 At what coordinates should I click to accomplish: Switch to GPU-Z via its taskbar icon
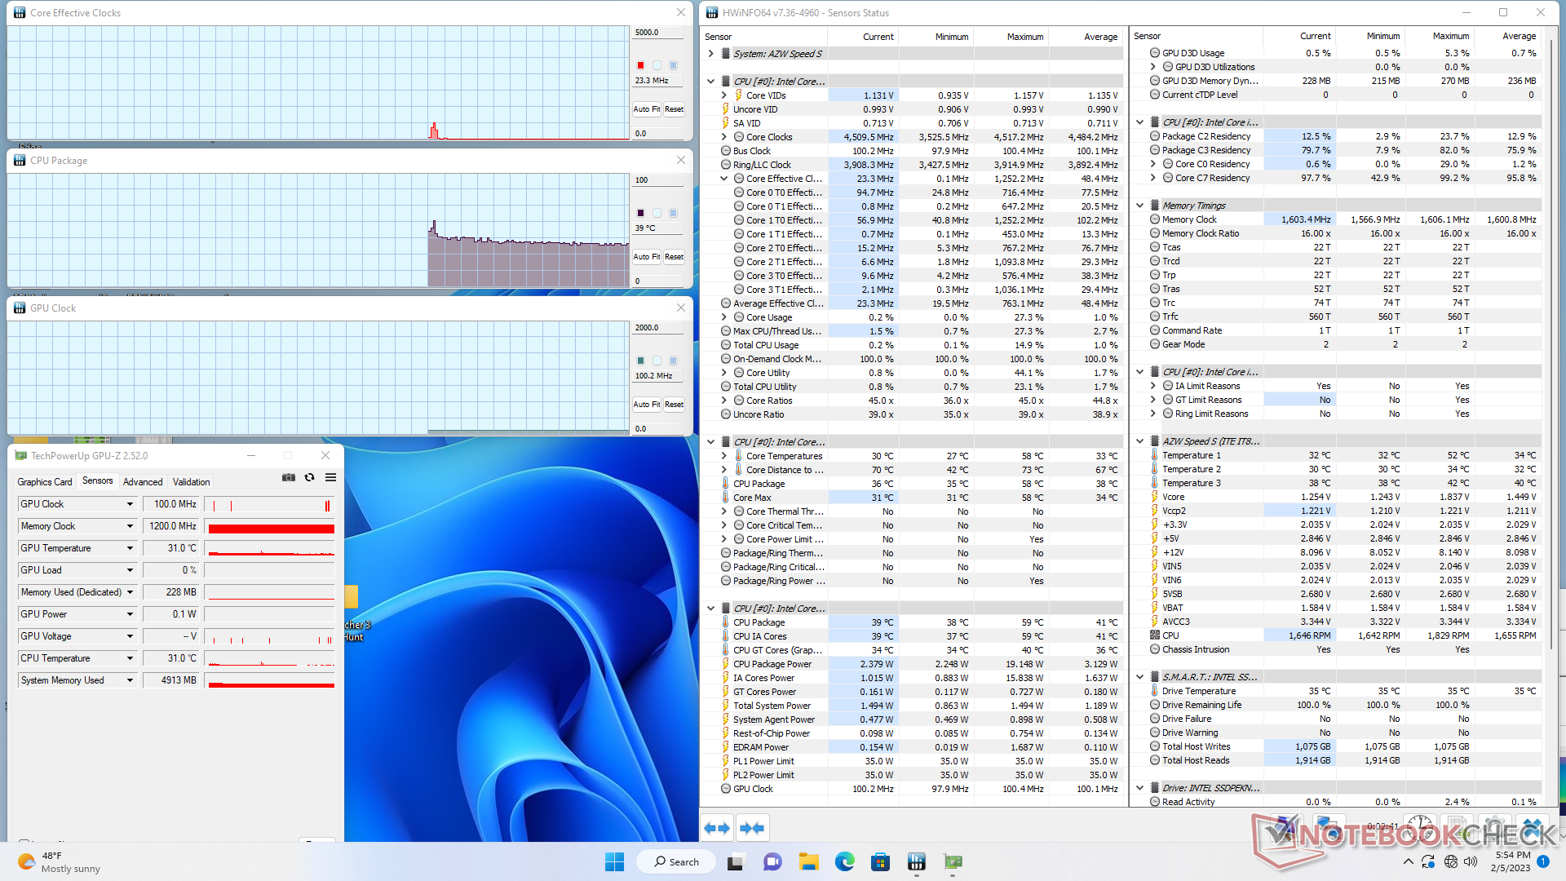(x=953, y=861)
